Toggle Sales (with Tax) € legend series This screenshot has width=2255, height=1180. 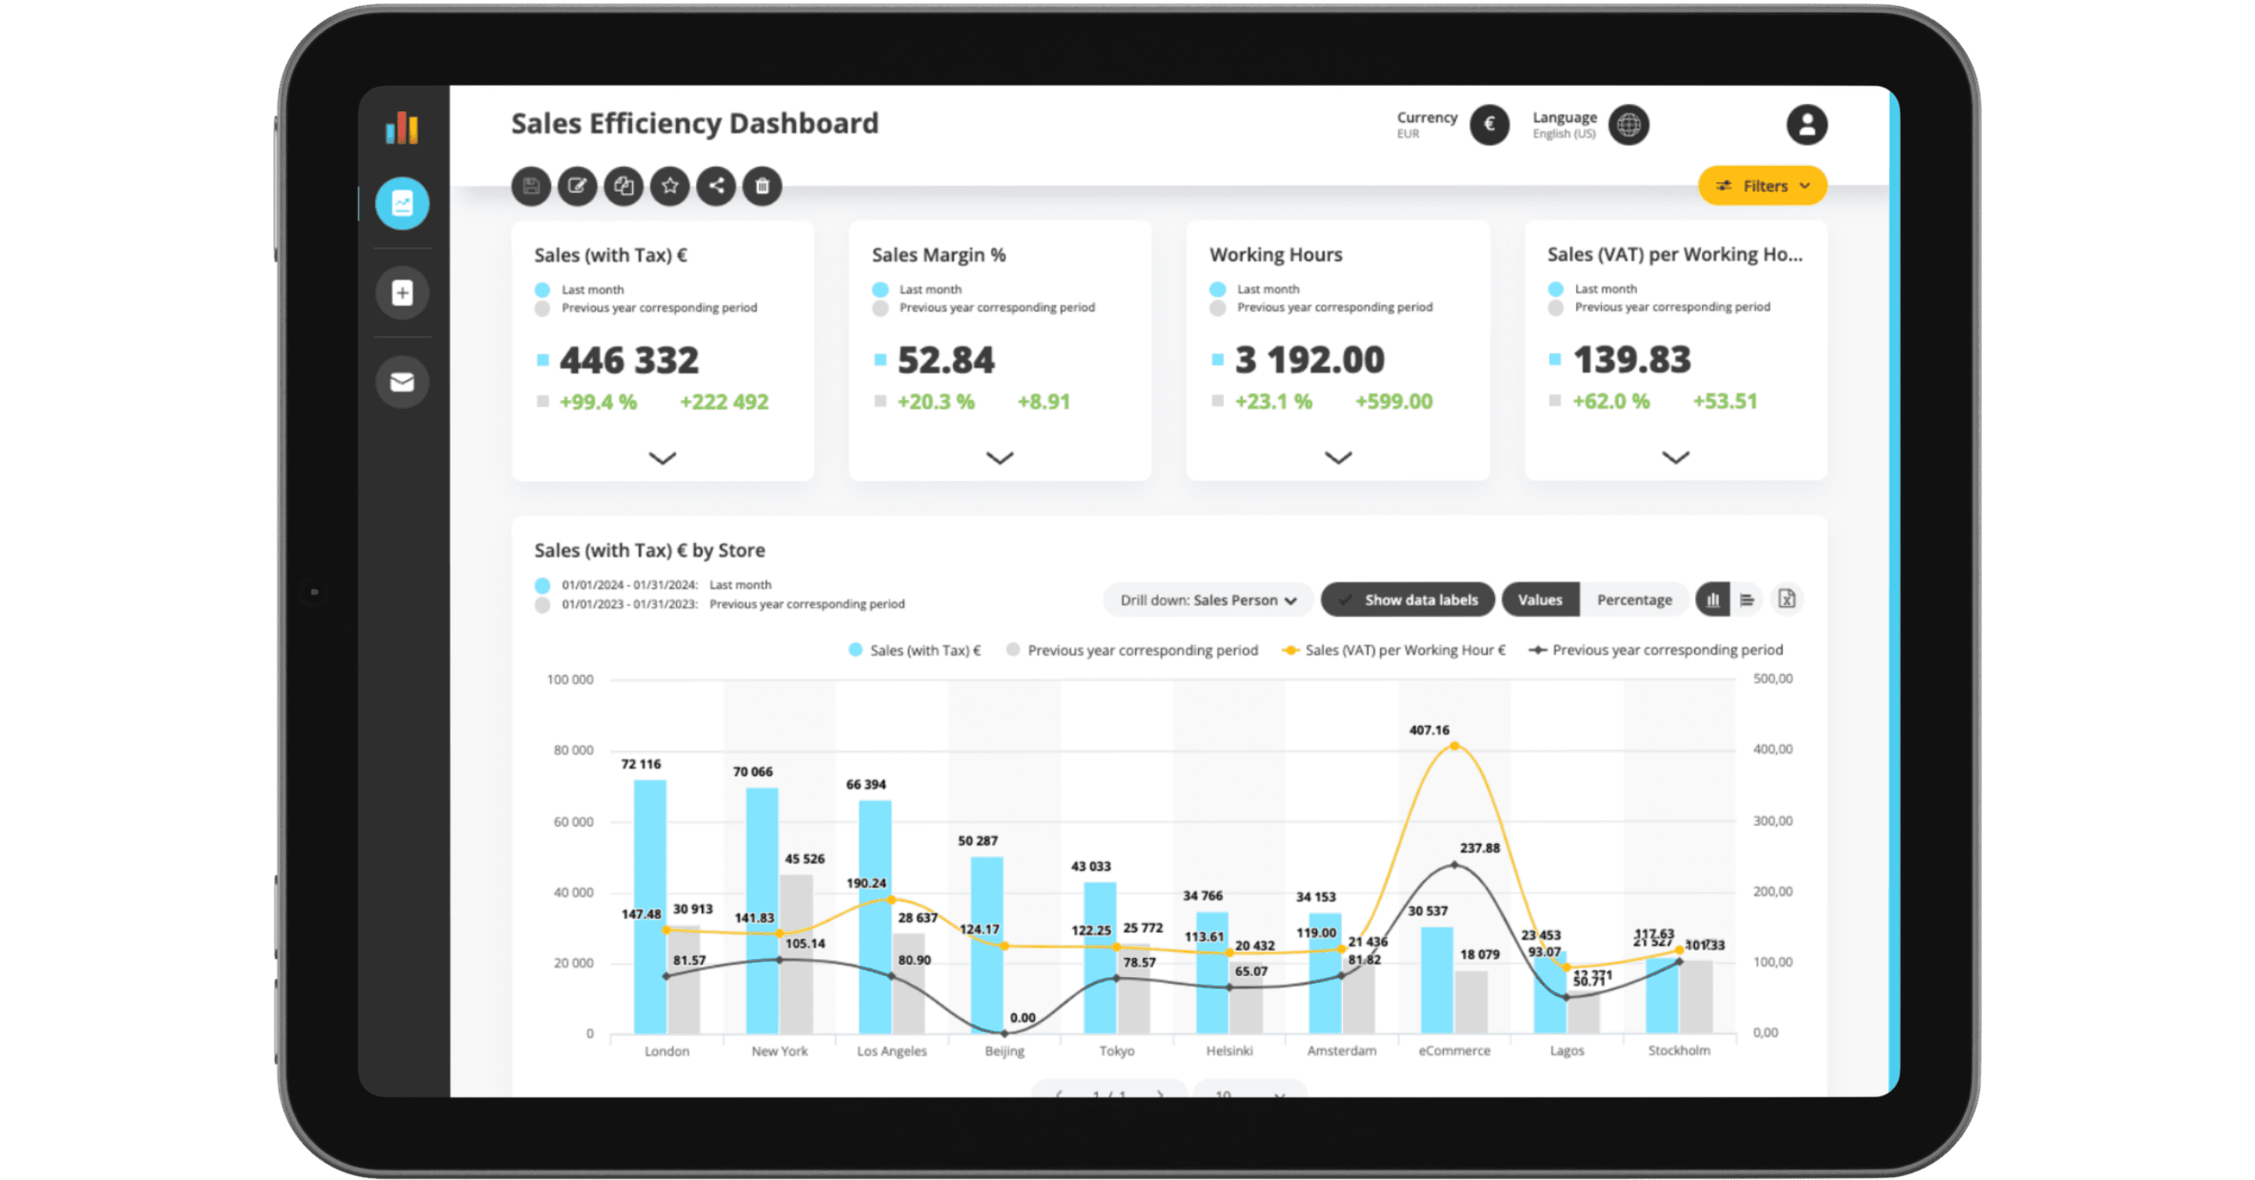tap(915, 650)
